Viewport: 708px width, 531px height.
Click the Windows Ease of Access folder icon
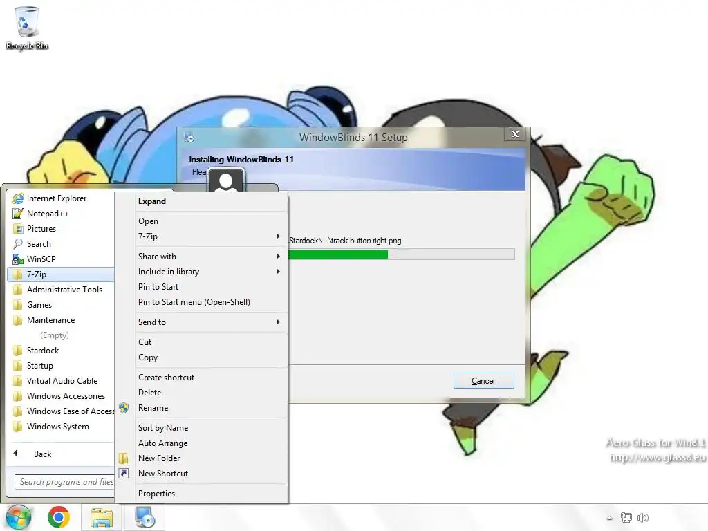pyautogui.click(x=18, y=411)
